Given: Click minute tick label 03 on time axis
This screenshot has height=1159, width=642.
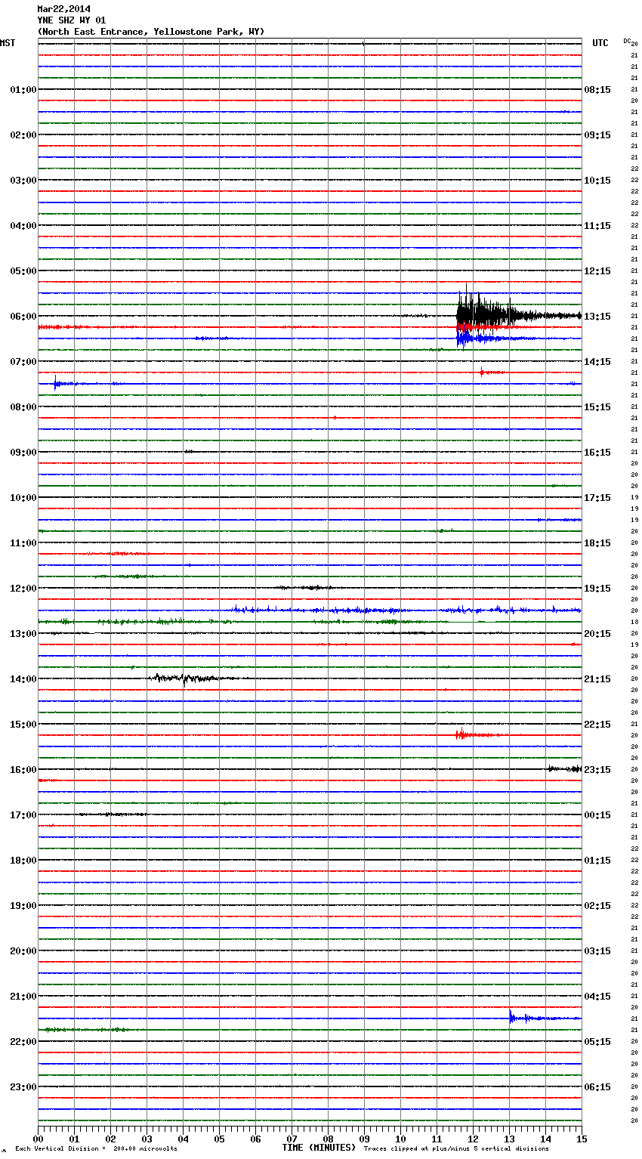Looking at the screenshot, I should click(x=147, y=1139).
